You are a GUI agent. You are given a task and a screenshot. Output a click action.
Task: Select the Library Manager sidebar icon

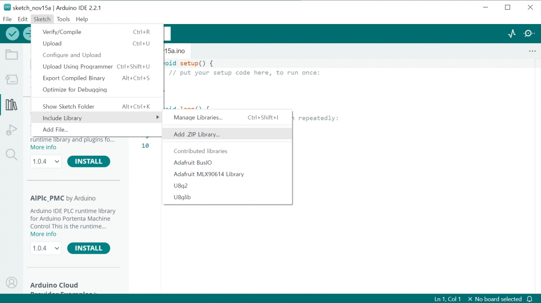point(11,105)
